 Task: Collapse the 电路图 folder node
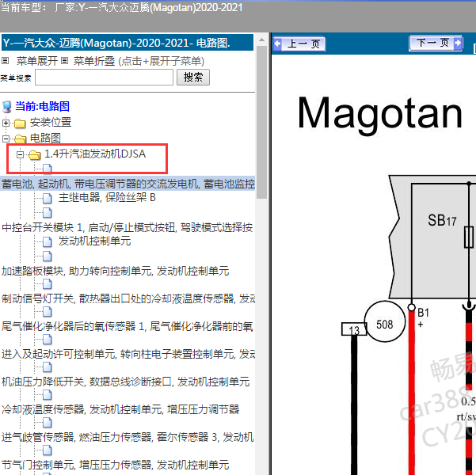click(x=6, y=139)
